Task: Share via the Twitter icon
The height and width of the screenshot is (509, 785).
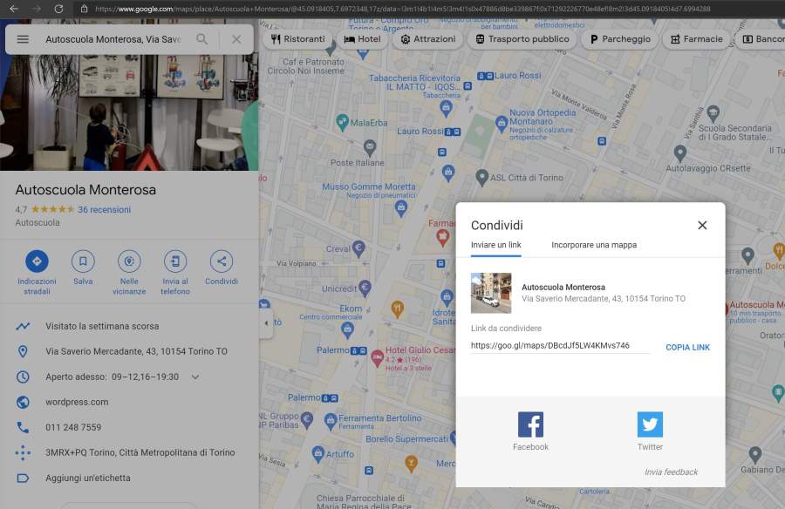Action: 650,424
